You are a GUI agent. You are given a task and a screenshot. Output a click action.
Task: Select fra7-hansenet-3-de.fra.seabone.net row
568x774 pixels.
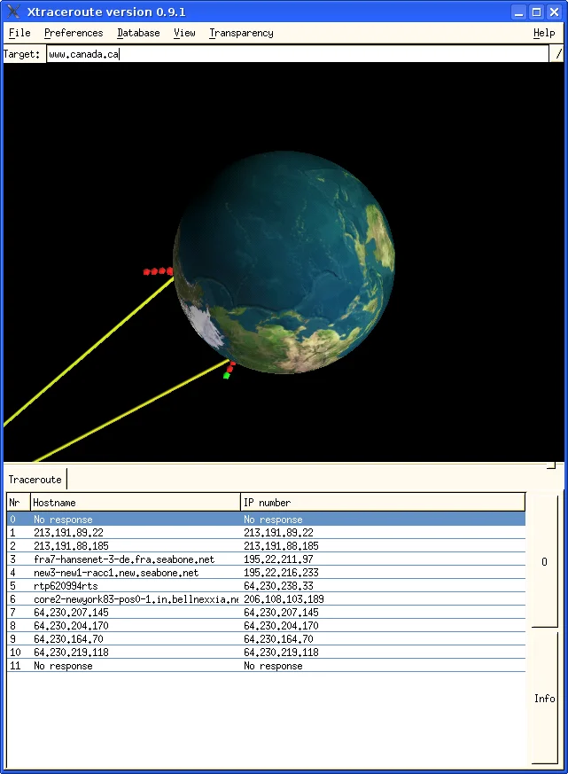point(267,559)
